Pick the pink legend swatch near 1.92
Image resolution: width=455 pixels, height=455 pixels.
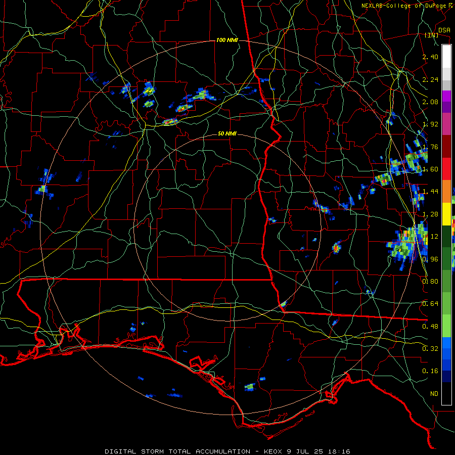click(446, 124)
